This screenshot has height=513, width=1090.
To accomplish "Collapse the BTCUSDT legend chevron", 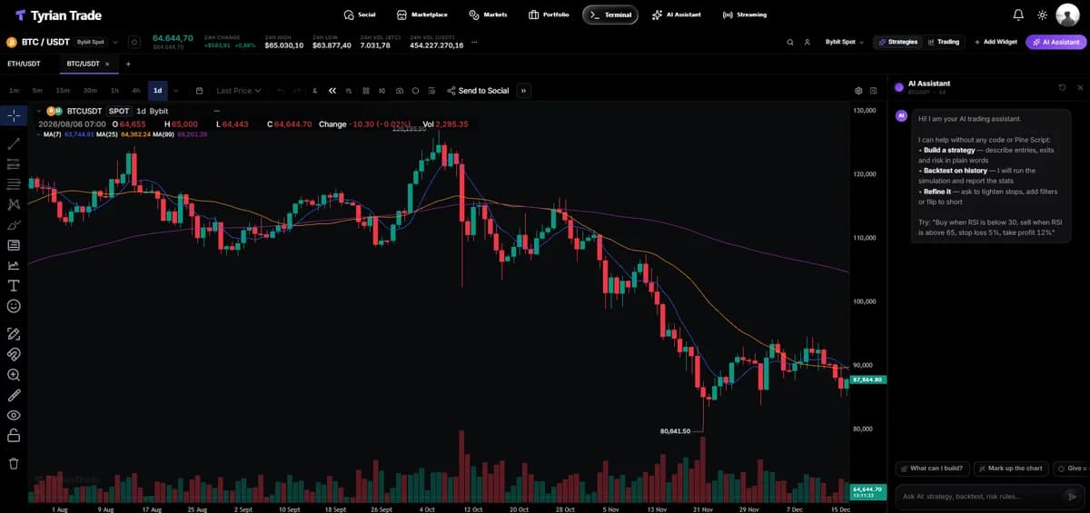I will [x=39, y=111].
